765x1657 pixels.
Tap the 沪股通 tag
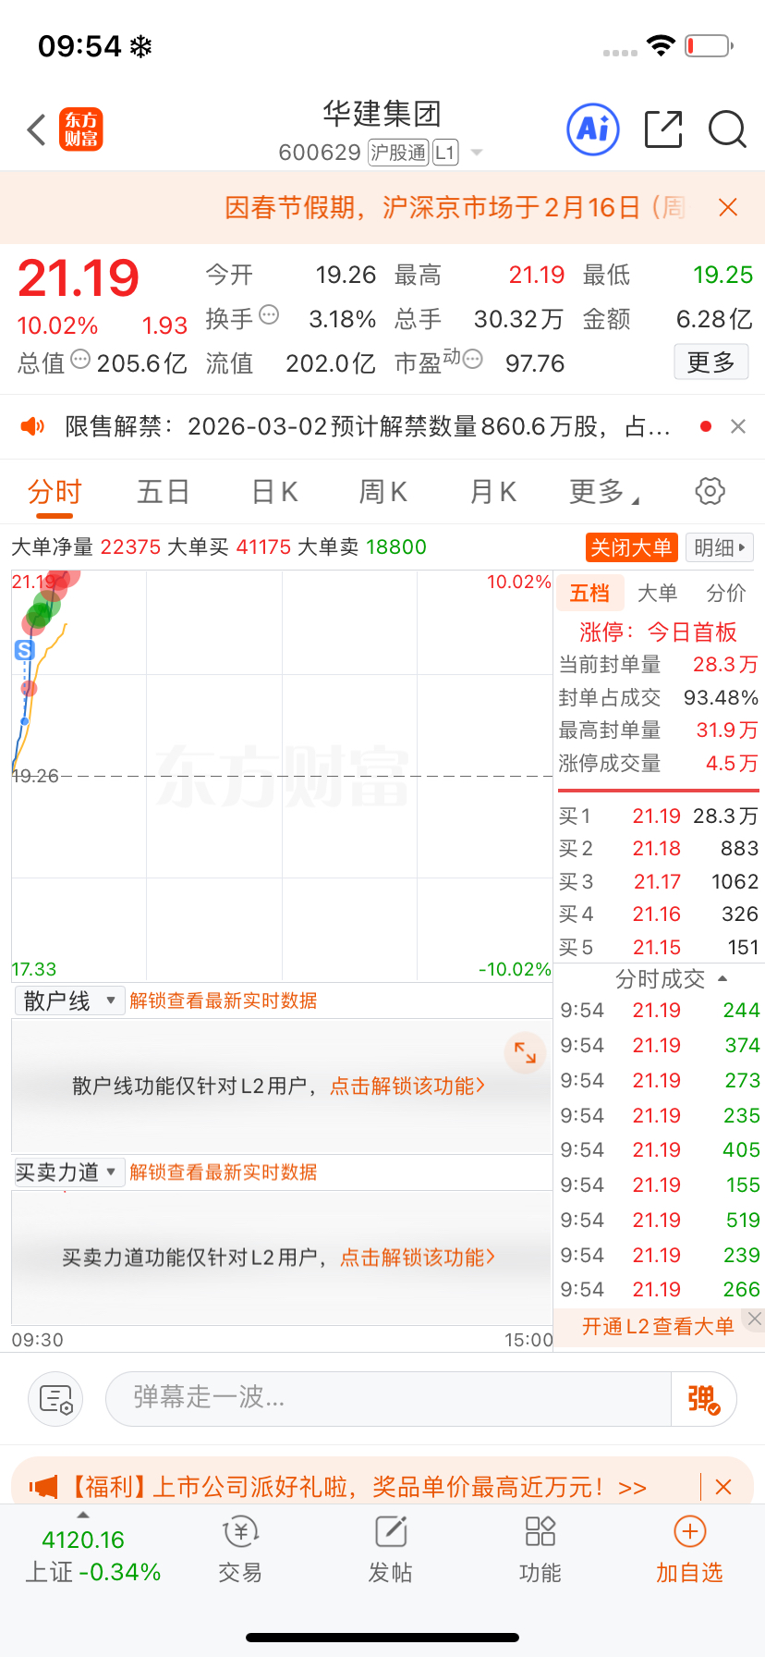[398, 153]
